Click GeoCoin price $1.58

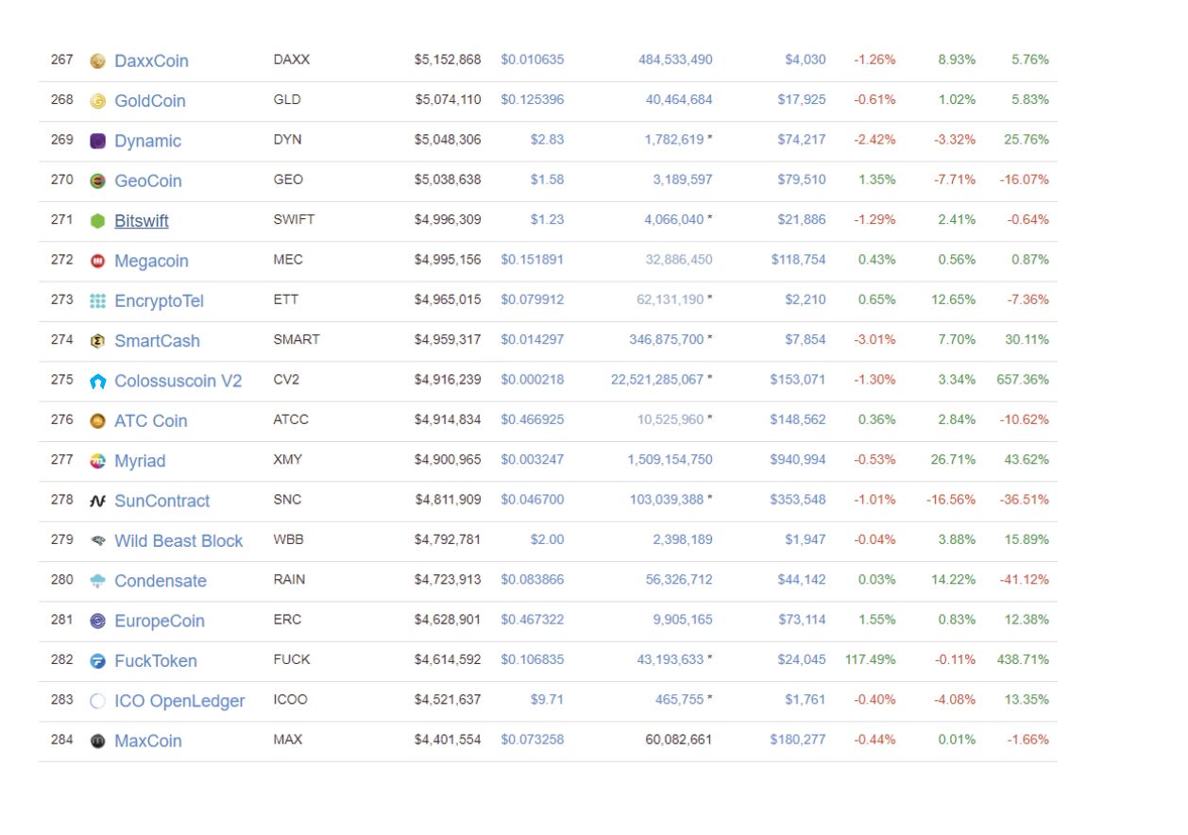point(548,179)
